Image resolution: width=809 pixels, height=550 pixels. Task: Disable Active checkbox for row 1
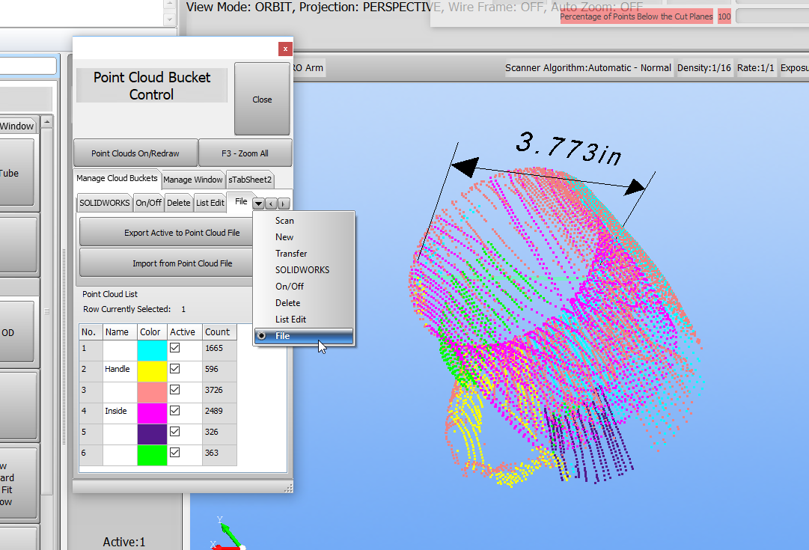(174, 348)
